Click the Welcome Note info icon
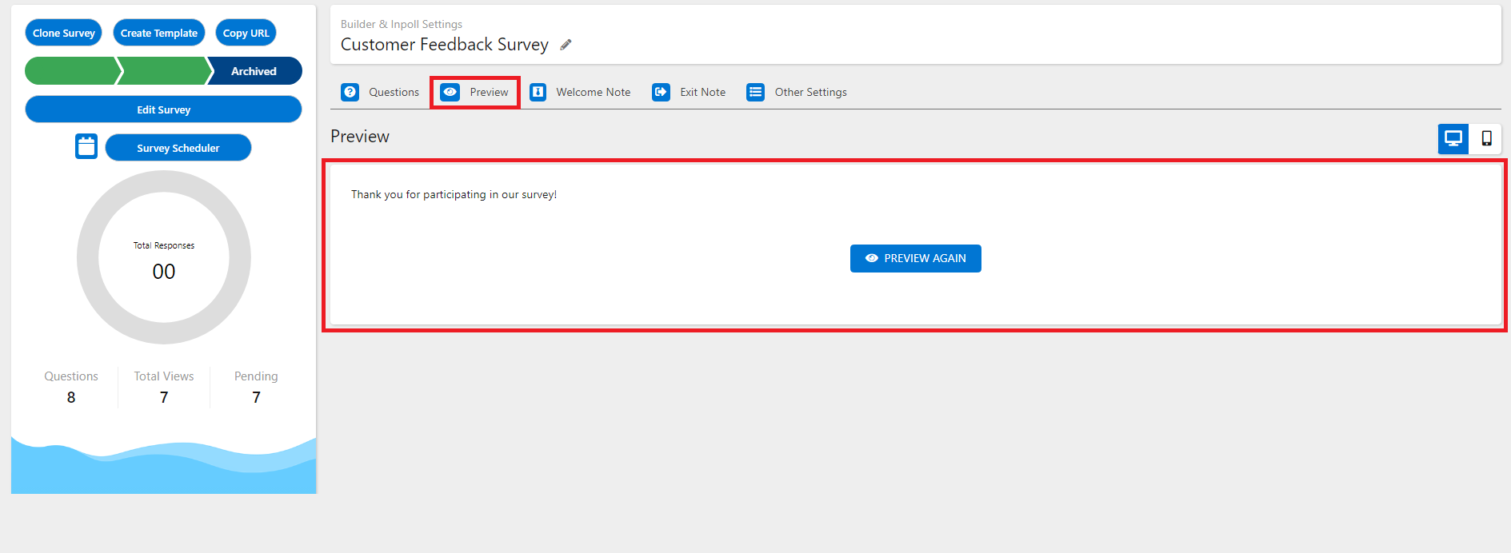 (538, 92)
